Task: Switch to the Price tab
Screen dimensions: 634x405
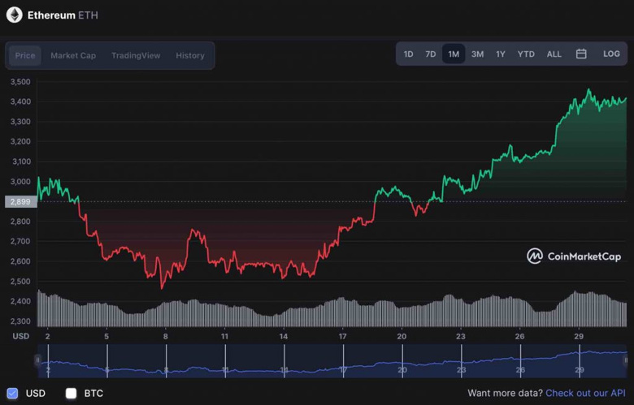Action: (x=25, y=55)
